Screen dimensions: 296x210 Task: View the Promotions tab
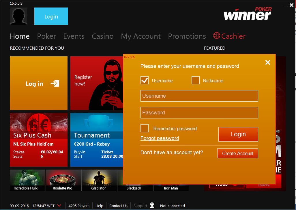[187, 36]
